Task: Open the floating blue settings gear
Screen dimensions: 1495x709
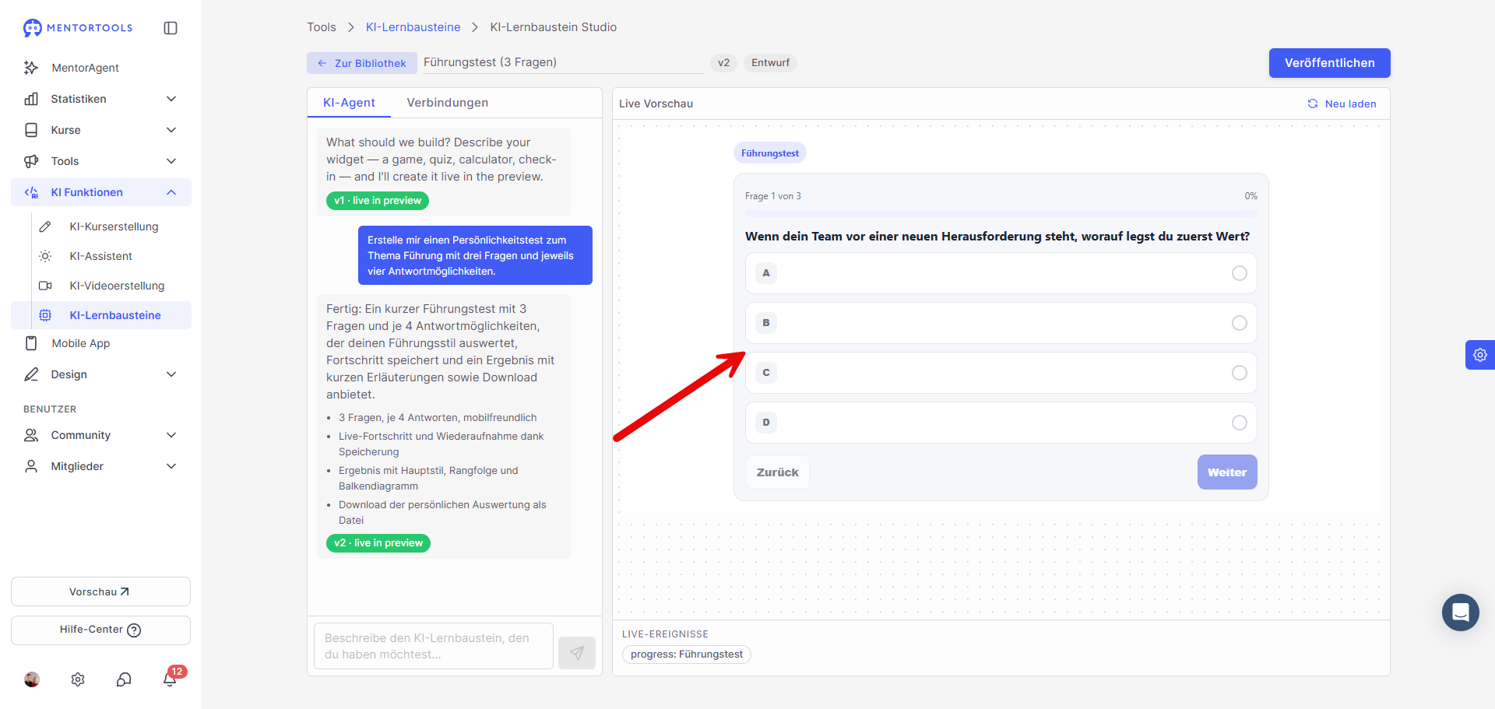Action: pos(1480,355)
